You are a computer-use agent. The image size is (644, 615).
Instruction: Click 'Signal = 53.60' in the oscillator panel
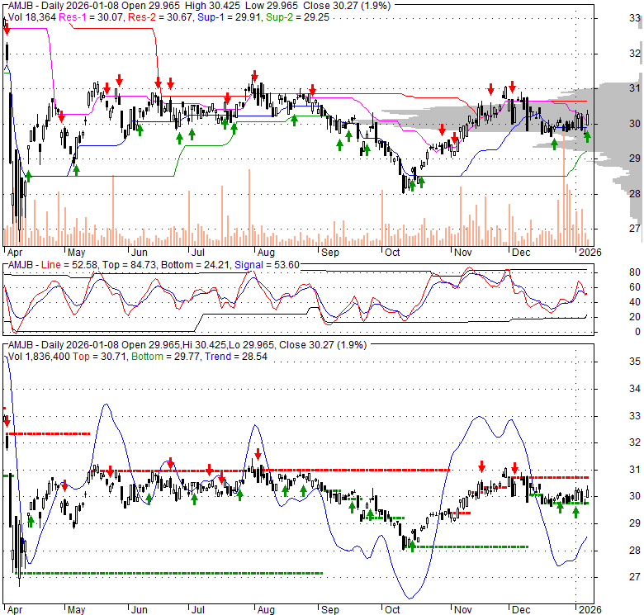click(267, 265)
